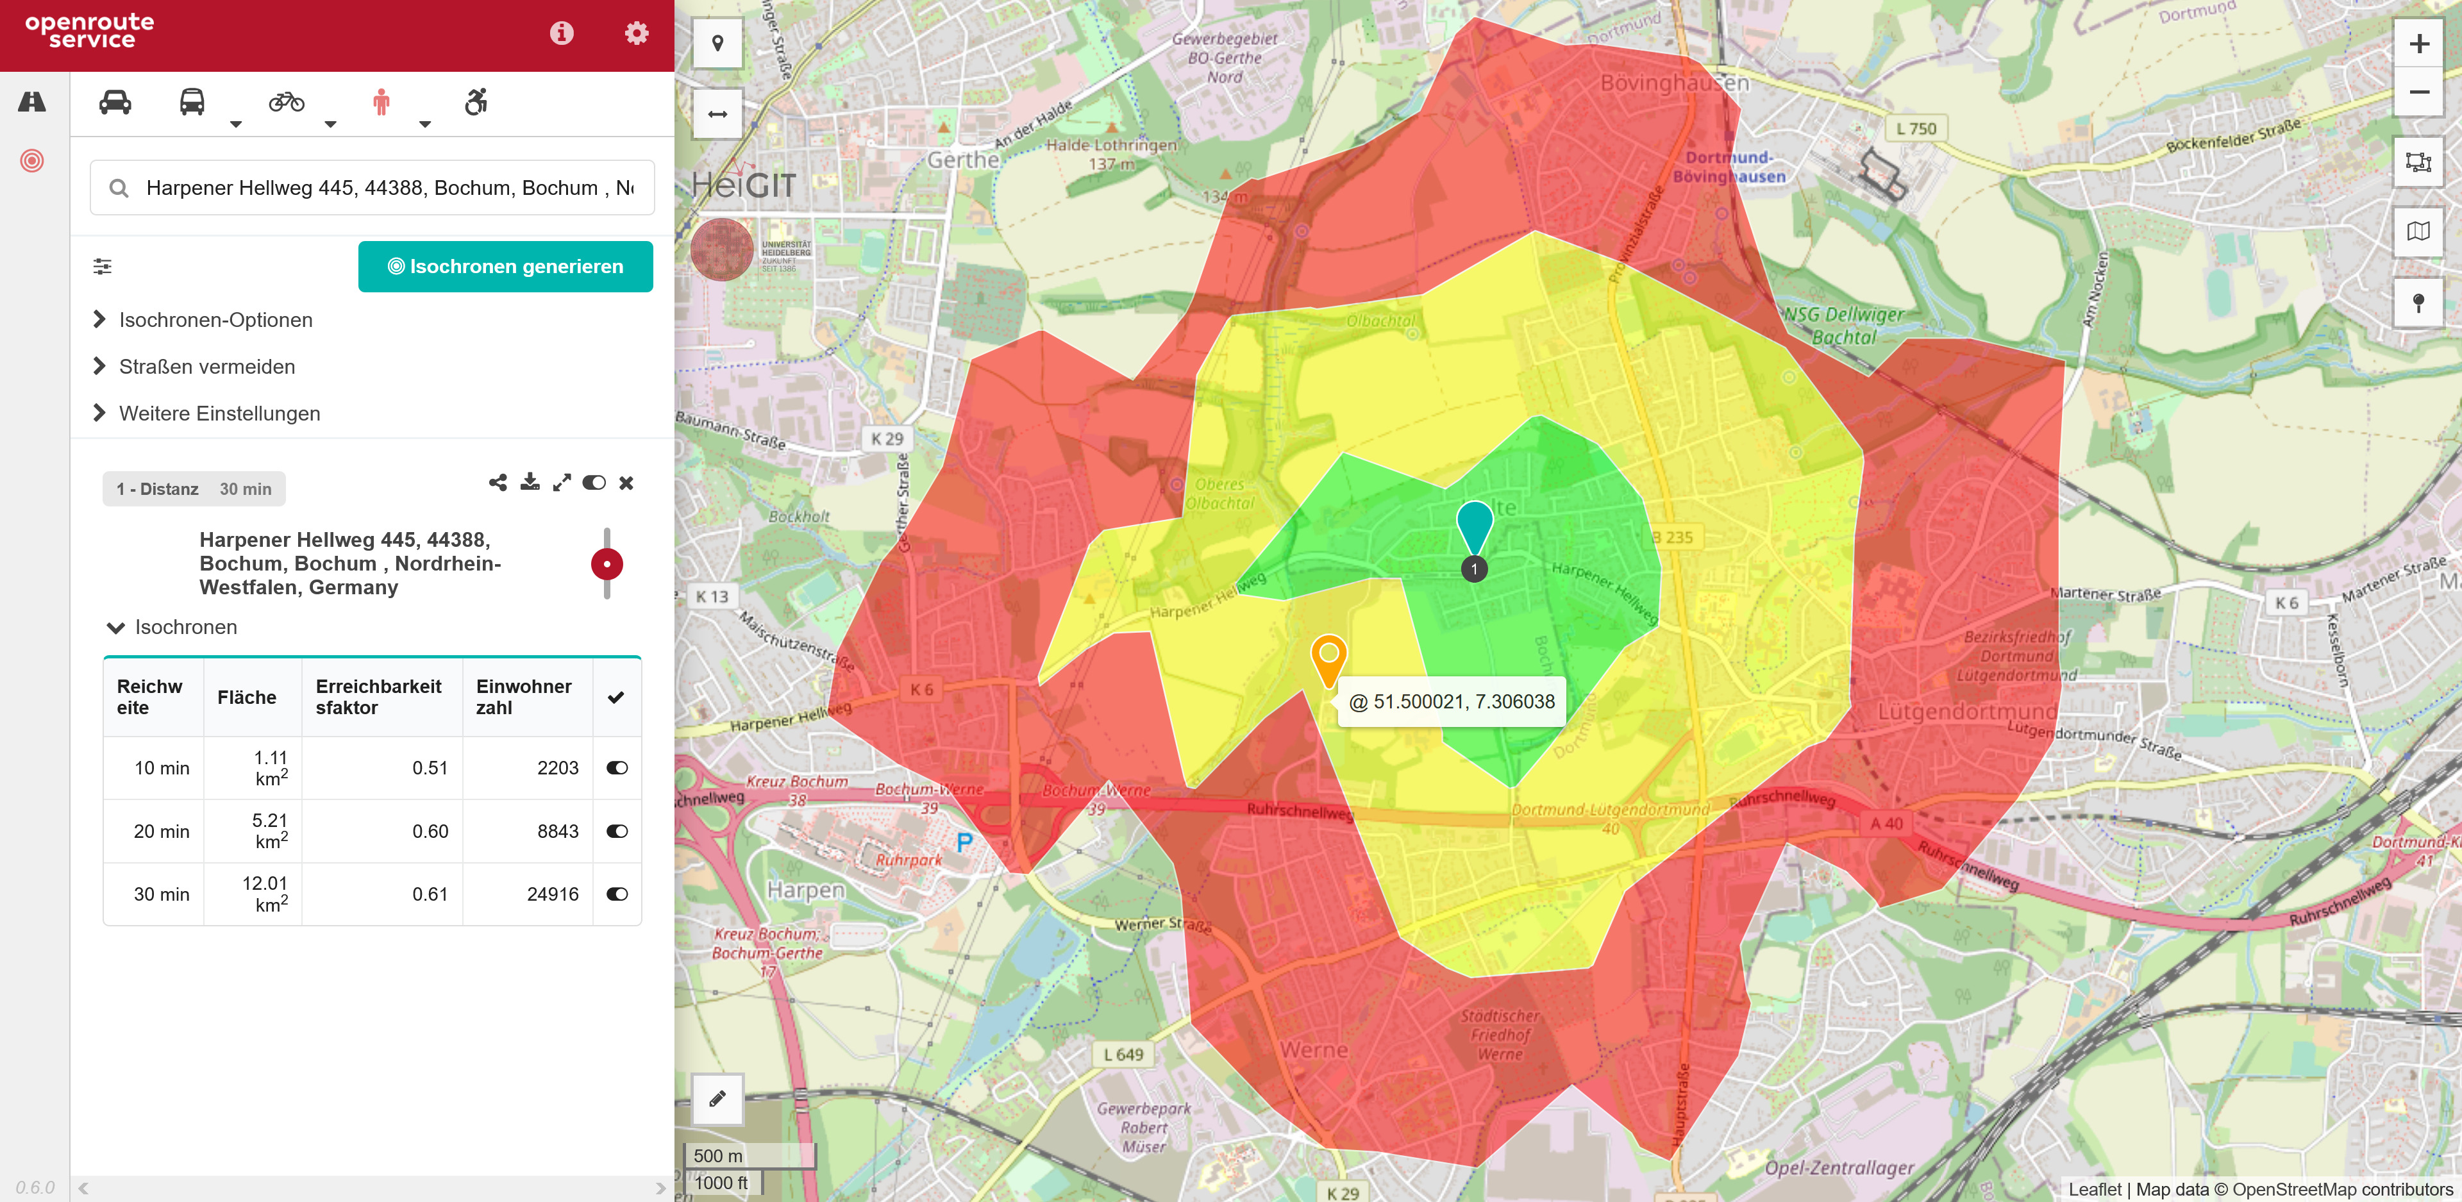The image size is (2462, 1202).
Task: Toggle visibility of 10 min isochrone
Action: [x=617, y=768]
